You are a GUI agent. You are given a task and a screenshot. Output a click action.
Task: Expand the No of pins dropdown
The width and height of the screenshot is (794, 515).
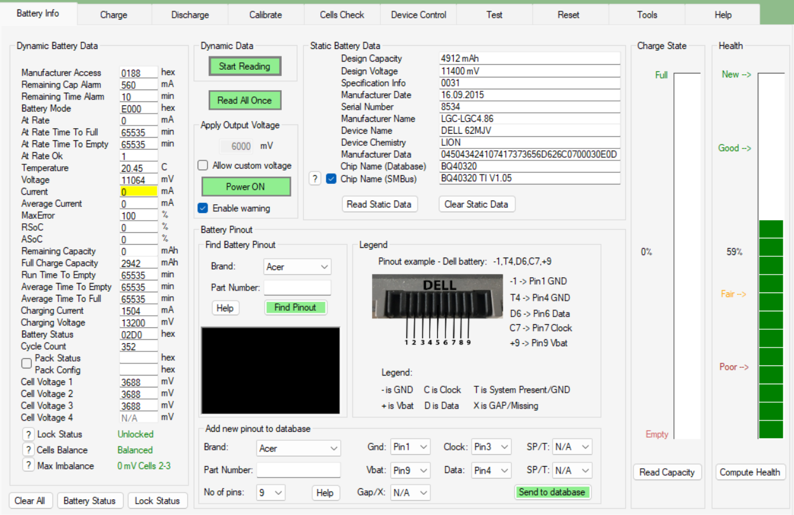pyautogui.click(x=270, y=492)
